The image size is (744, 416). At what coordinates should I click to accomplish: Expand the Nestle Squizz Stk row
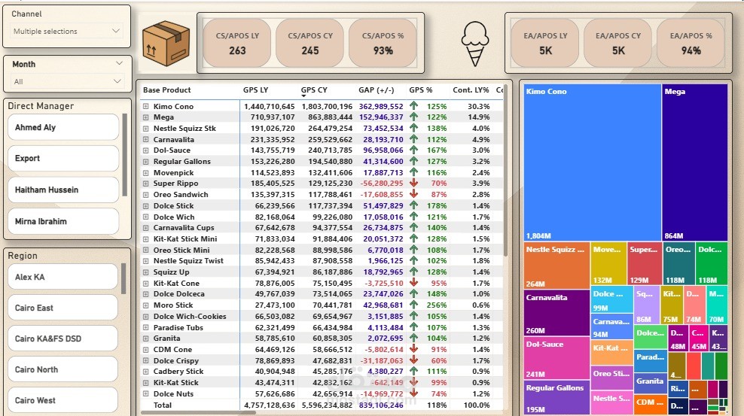pos(145,129)
